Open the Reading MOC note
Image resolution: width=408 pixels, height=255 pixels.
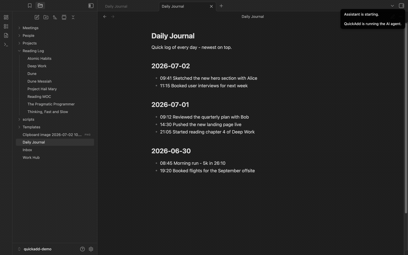point(57,97)
